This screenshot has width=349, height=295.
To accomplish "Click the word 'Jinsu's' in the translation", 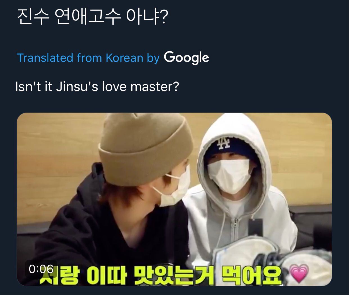I will pos(77,87).
